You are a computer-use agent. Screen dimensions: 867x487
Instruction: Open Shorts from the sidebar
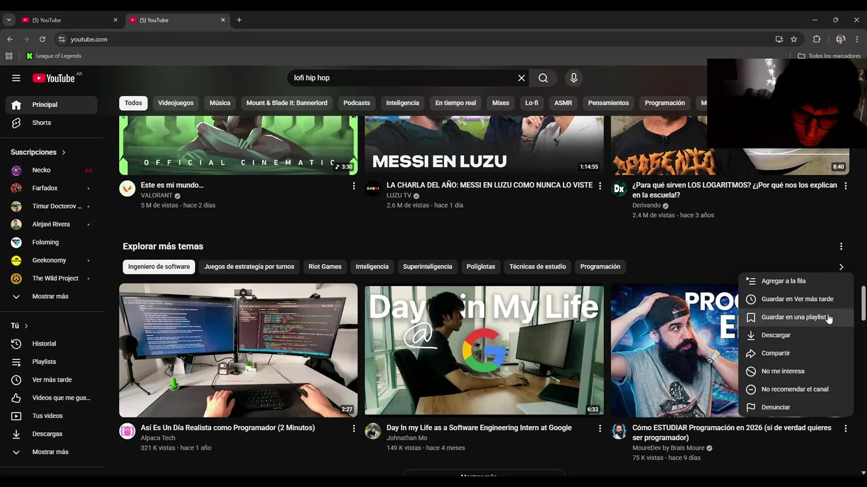click(x=51, y=122)
